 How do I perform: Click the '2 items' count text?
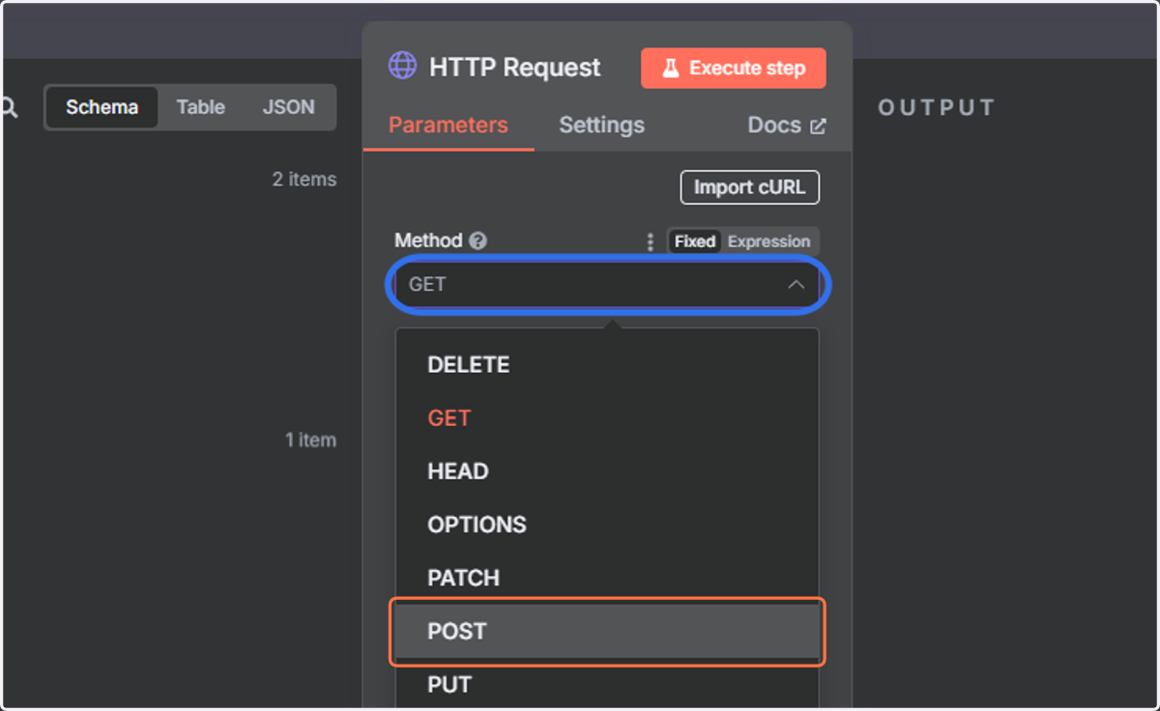pyautogui.click(x=304, y=180)
